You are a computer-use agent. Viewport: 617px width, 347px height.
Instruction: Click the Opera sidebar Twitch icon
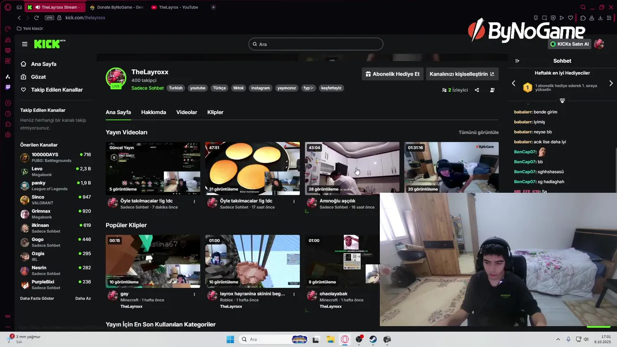(8, 87)
